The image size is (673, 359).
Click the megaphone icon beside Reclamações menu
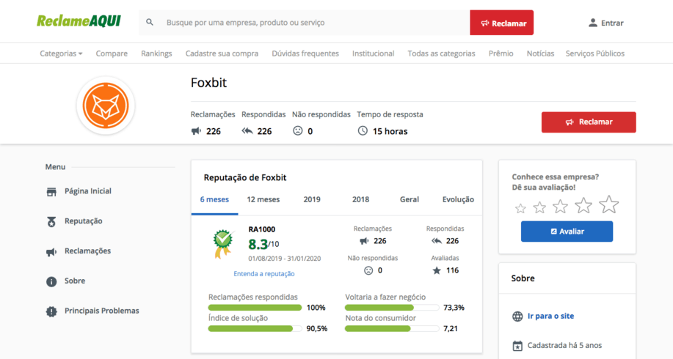(x=51, y=251)
